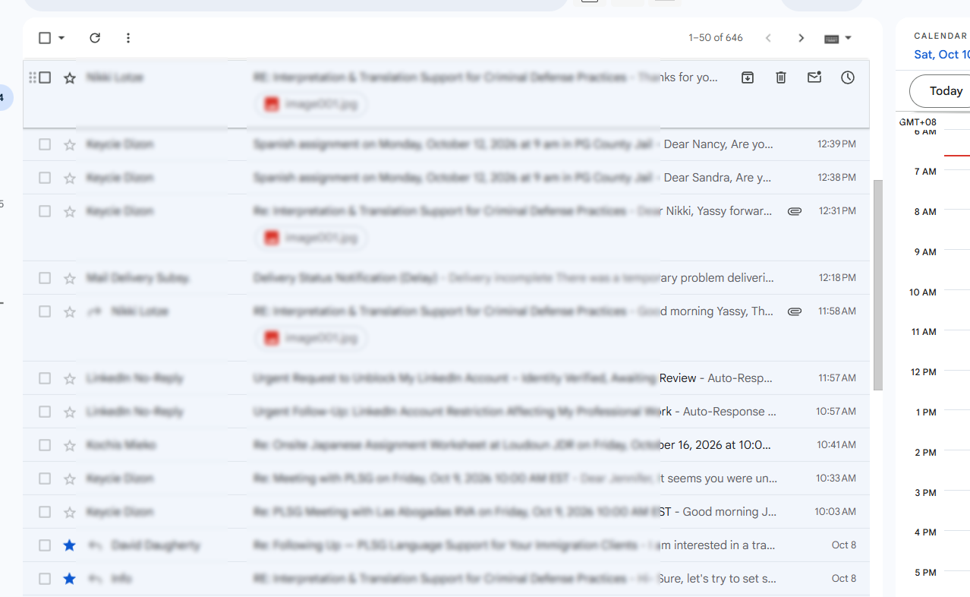Tick the select-all checkbox in toolbar
The height and width of the screenshot is (597, 970).
coord(45,38)
